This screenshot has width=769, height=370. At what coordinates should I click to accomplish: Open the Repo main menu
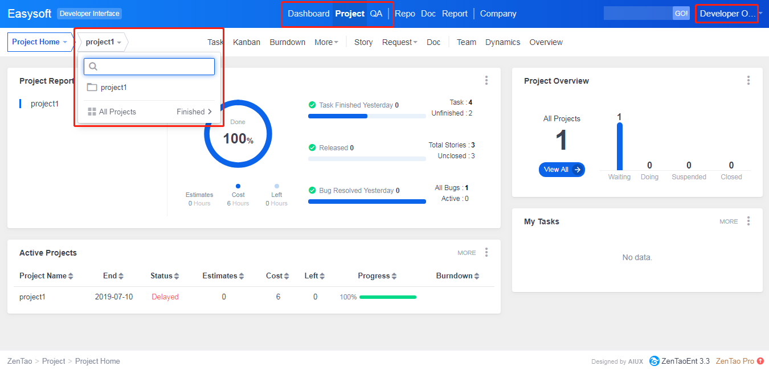[x=405, y=14]
